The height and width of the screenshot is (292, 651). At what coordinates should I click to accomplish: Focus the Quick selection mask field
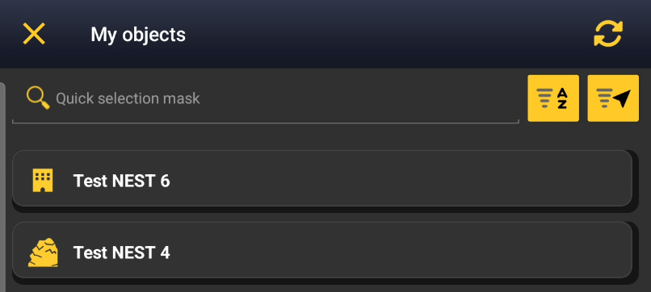(x=265, y=98)
